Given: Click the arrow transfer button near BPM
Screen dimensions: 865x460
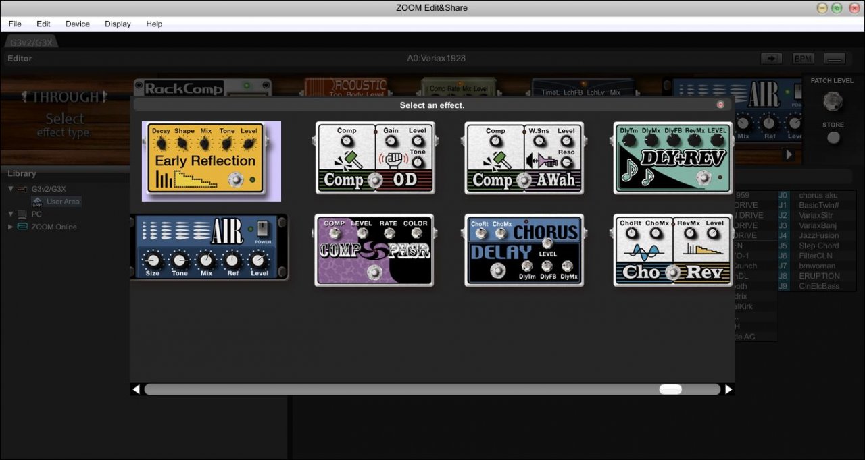Looking at the screenshot, I should [x=771, y=59].
